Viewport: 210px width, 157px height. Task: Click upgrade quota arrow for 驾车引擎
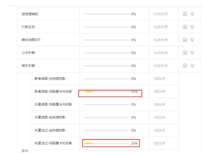pos(192,66)
